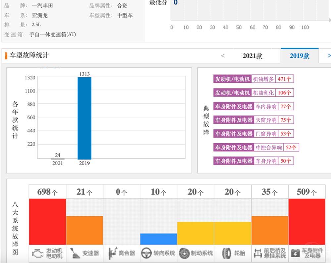Click the 机油乳化 106个 fault label
Viewport: 331px width, 263px height.
click(x=254, y=93)
